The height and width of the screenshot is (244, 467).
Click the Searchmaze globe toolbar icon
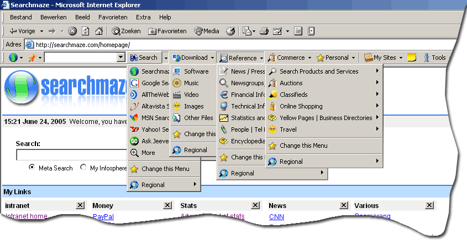[13, 58]
